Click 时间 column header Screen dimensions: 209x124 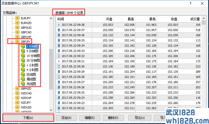pos(74,19)
